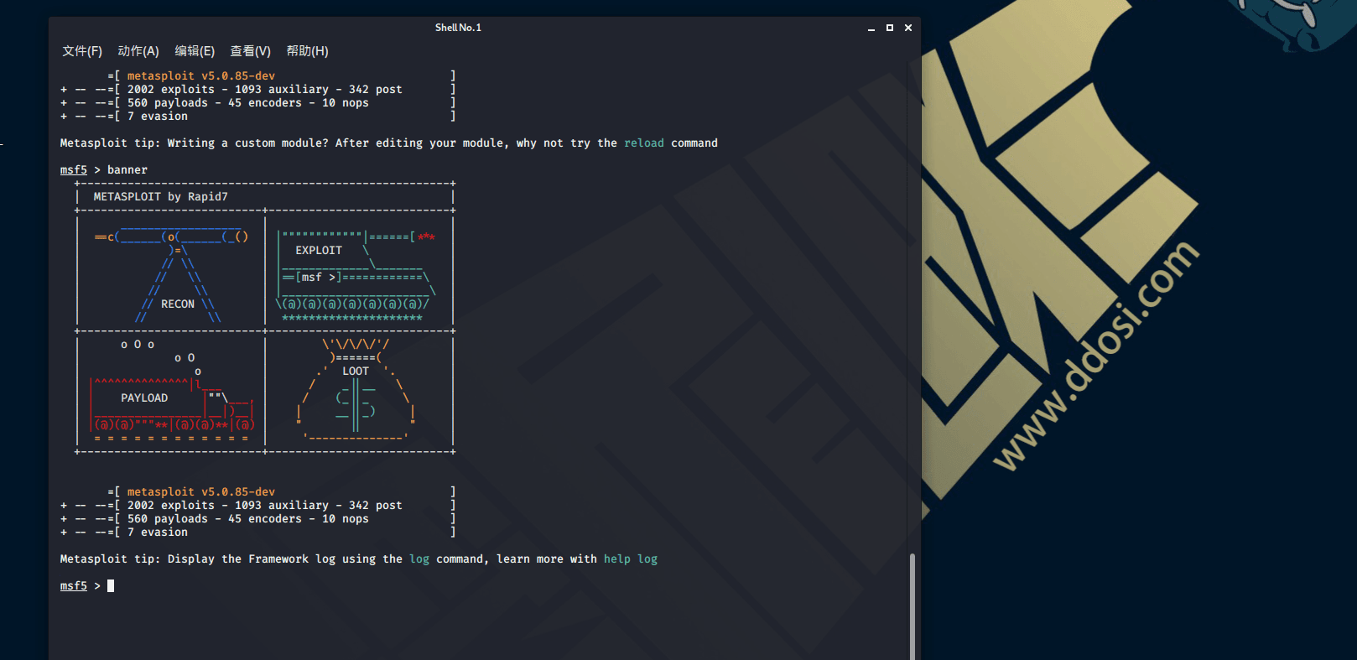Click the bottom '7 evasion' line

click(158, 533)
